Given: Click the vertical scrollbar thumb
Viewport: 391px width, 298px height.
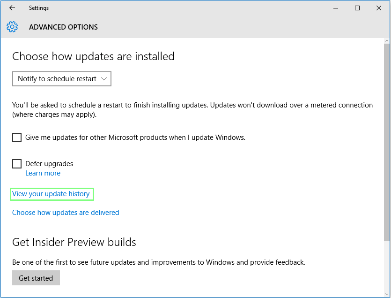Looking at the screenshot, I should pos(387,141).
